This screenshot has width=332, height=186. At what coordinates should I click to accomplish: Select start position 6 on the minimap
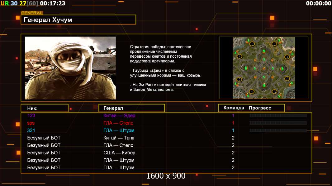[x=274, y=44]
